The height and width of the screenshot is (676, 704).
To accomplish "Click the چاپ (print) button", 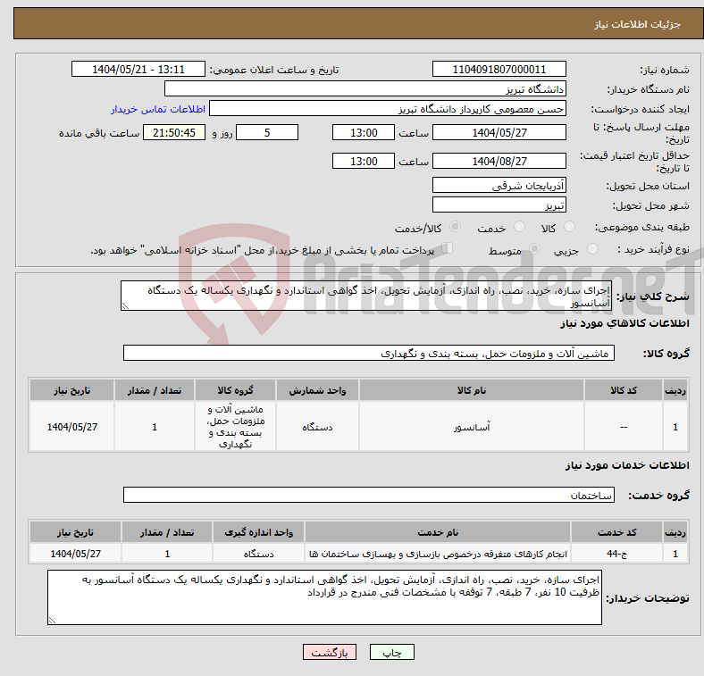I will [391, 652].
